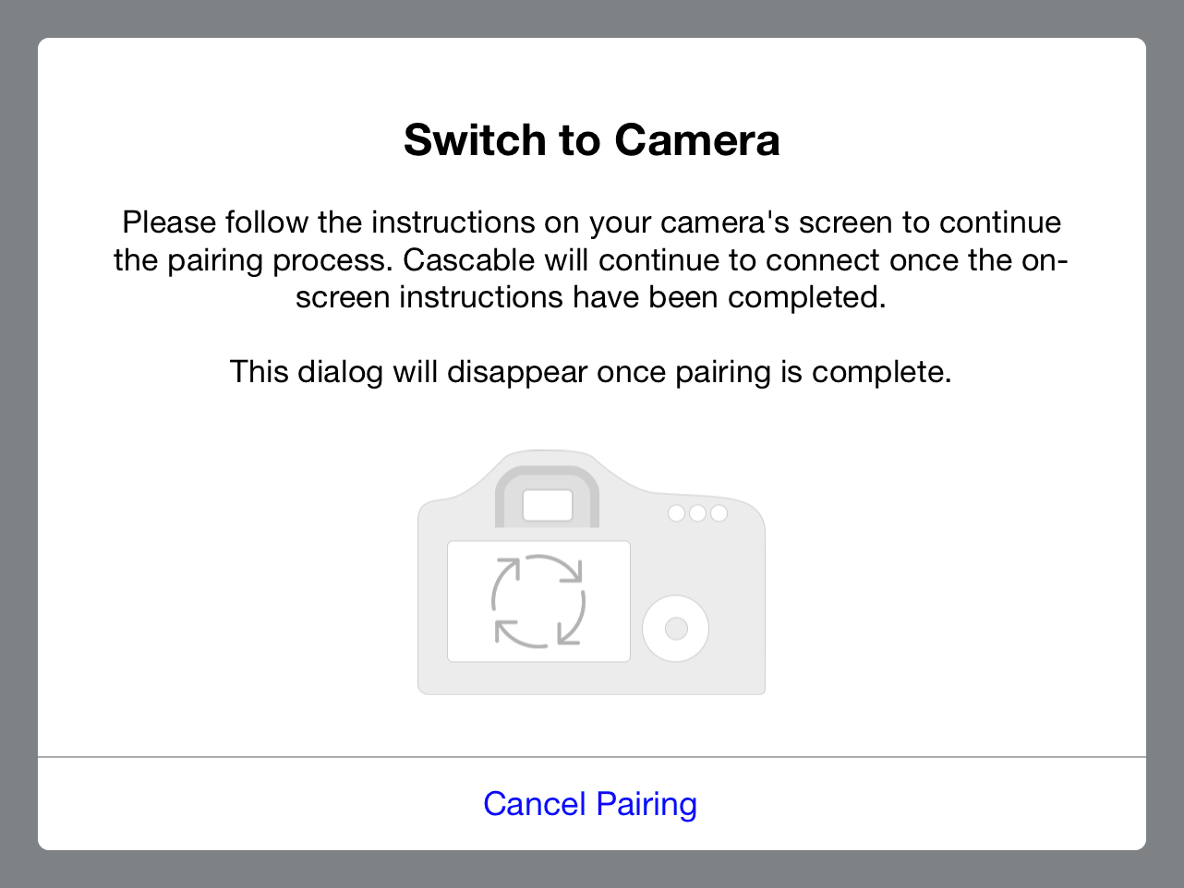Click the circular sync arrows icon

pos(538,601)
